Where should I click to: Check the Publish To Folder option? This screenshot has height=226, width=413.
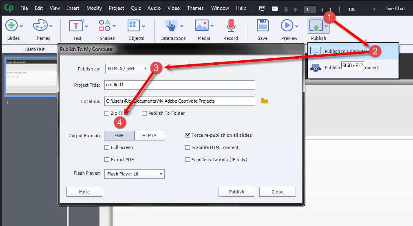pyautogui.click(x=144, y=113)
